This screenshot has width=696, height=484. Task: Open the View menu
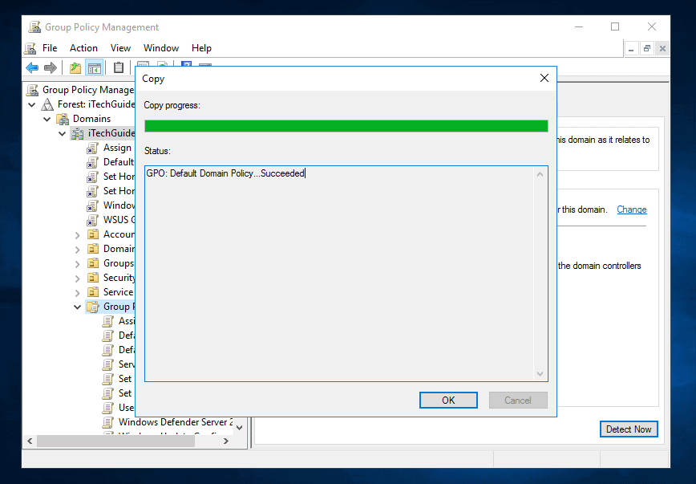120,48
